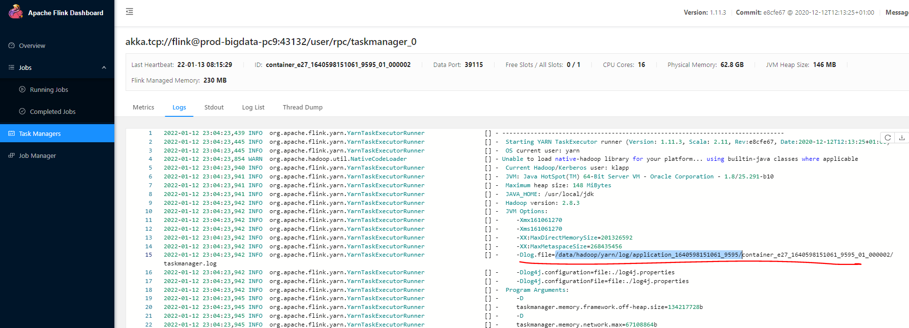
Task: Click CPU Cores value 16
Action: [641, 65]
